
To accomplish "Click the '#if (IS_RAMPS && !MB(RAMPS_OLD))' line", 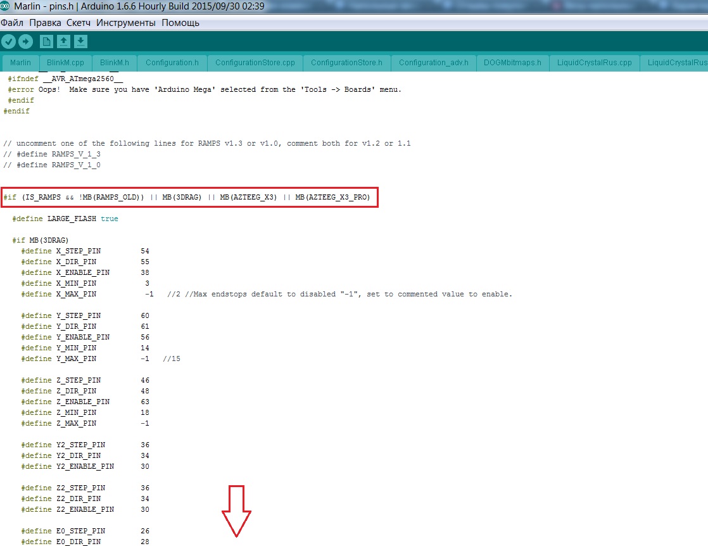I will (187, 198).
